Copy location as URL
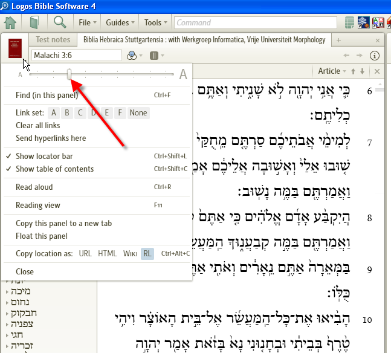Viewport: 391px width, 353px height. click(x=85, y=254)
